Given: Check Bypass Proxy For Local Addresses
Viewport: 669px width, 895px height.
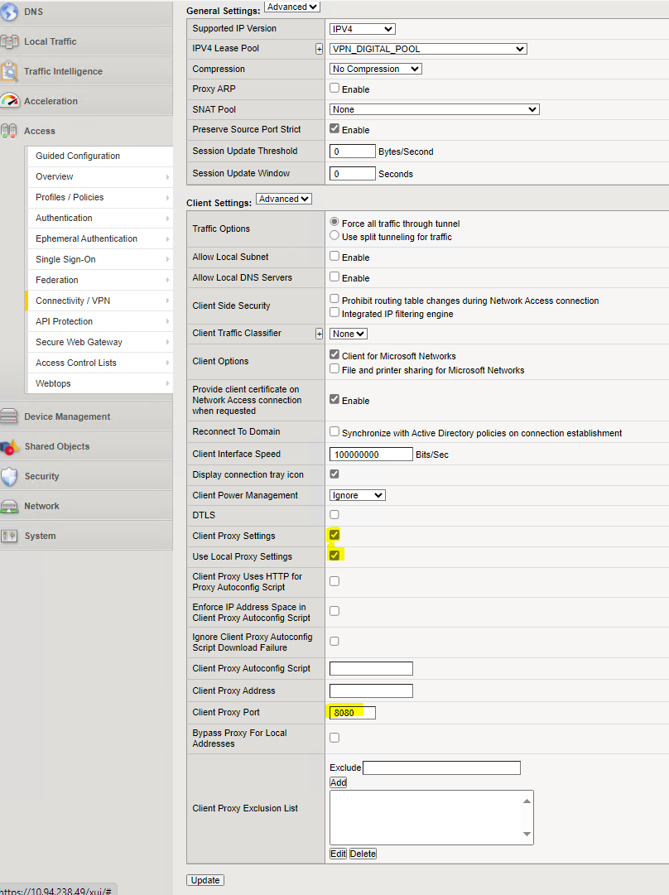Looking at the screenshot, I should [x=334, y=738].
